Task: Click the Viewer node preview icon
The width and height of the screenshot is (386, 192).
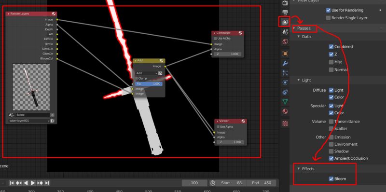Action: (243, 121)
